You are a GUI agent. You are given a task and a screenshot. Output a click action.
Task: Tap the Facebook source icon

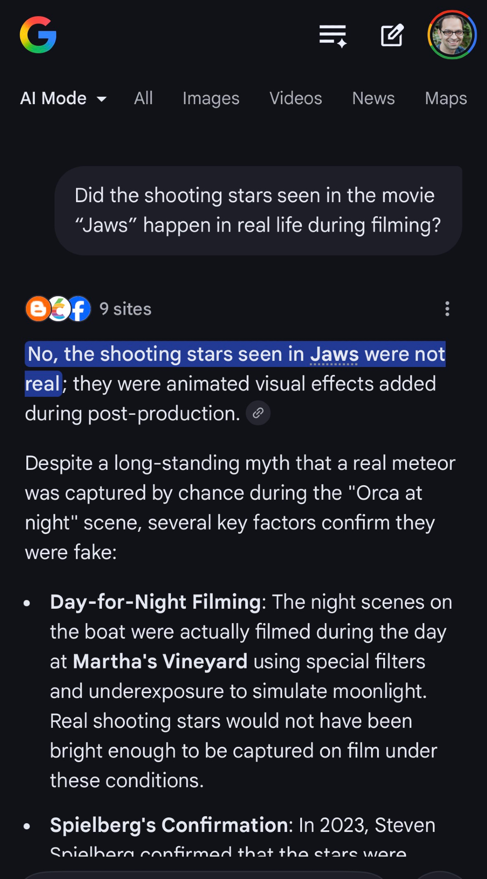(x=80, y=309)
